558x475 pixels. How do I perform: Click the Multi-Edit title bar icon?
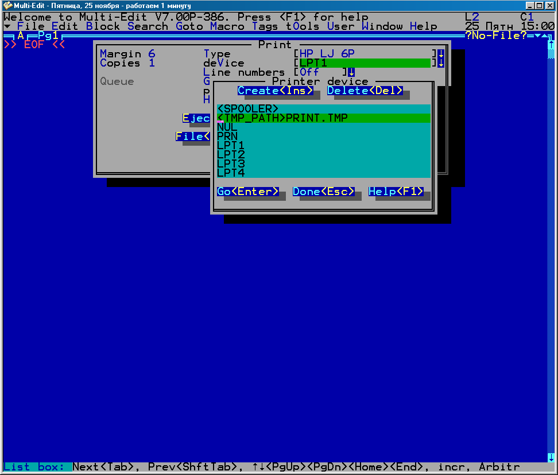[7, 6]
